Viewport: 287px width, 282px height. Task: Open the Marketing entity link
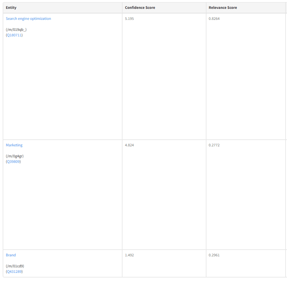pyautogui.click(x=14, y=145)
